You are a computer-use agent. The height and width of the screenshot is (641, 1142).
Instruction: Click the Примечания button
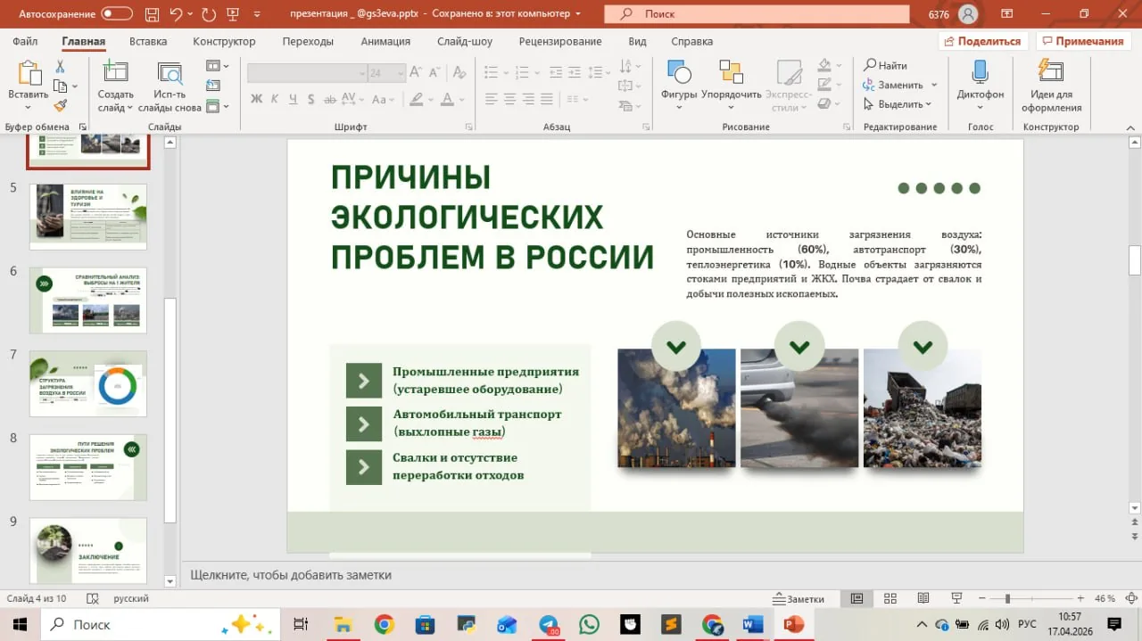pyautogui.click(x=1083, y=41)
